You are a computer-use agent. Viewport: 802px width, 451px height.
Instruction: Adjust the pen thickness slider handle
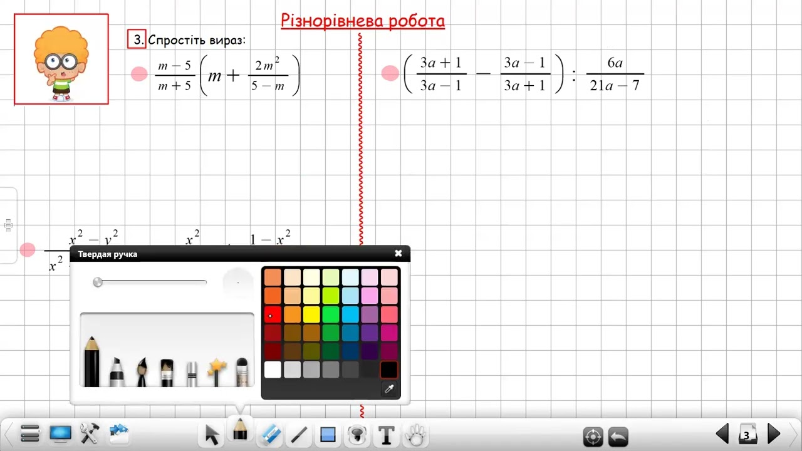point(98,283)
